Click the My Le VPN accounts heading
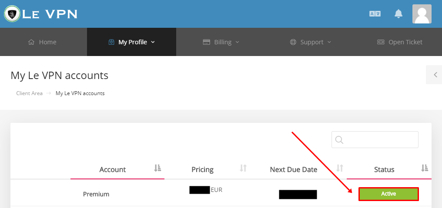442x208 pixels. 60,76
